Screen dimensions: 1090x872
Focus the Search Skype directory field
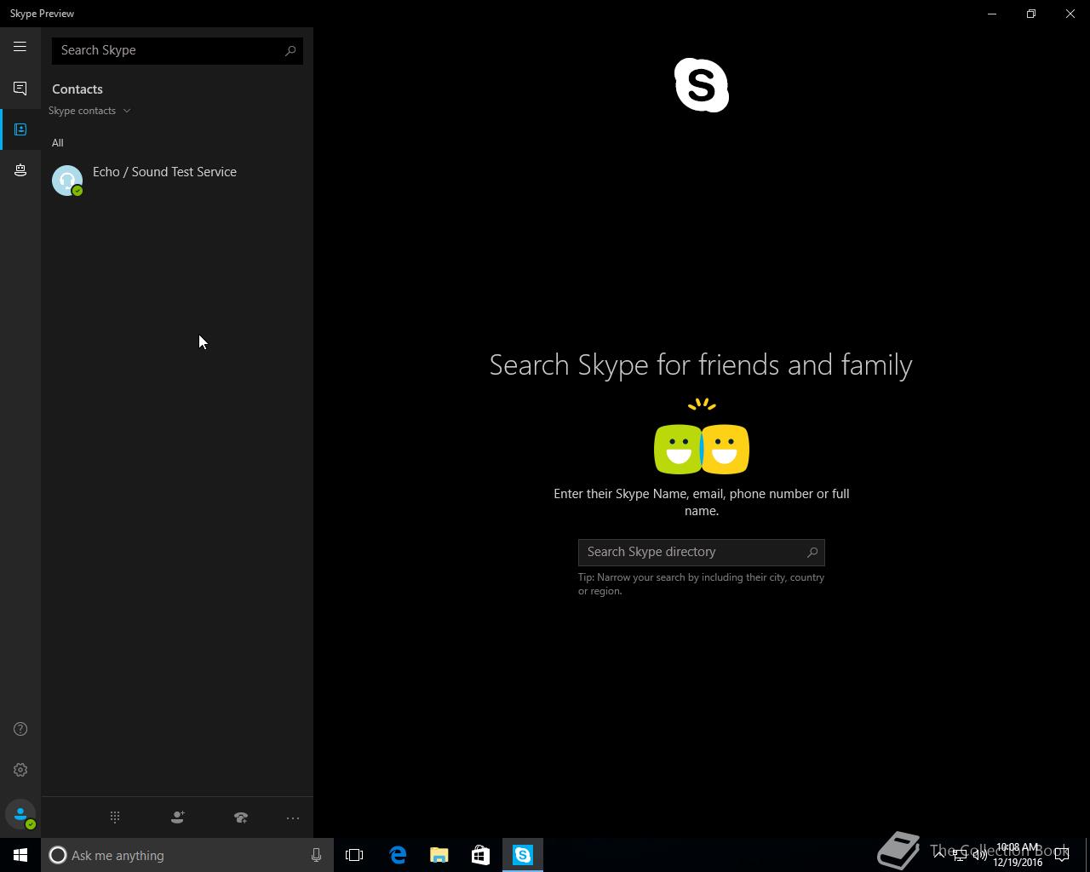702,552
